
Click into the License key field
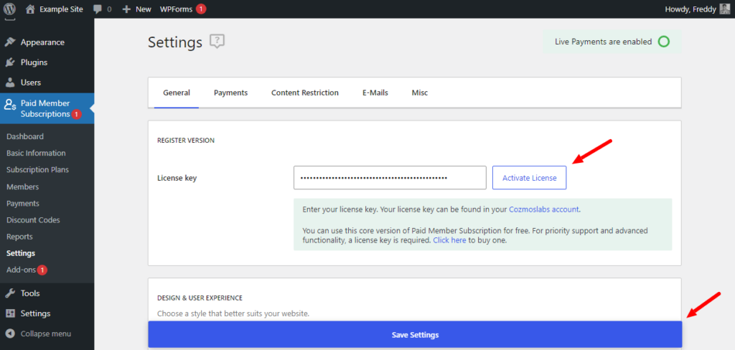point(390,178)
